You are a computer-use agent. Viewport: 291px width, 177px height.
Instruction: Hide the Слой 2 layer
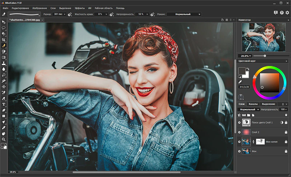239,132
